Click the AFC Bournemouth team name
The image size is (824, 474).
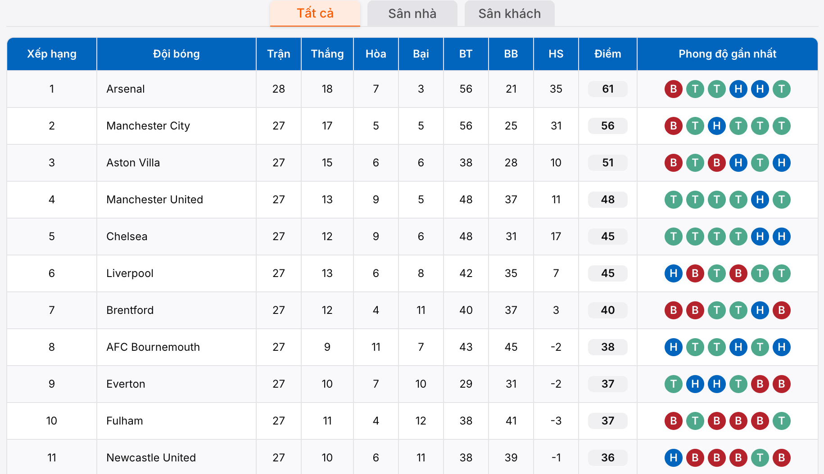tap(153, 347)
